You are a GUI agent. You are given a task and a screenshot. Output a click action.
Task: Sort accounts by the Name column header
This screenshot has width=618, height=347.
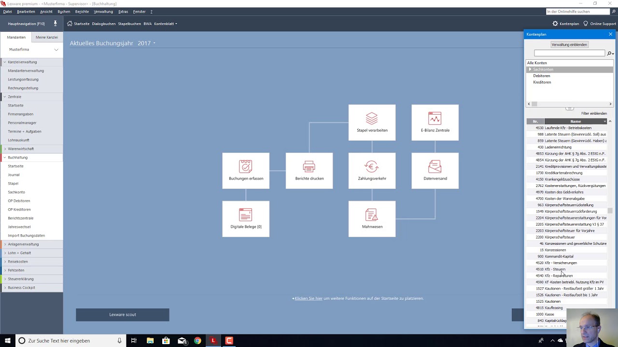click(576, 121)
